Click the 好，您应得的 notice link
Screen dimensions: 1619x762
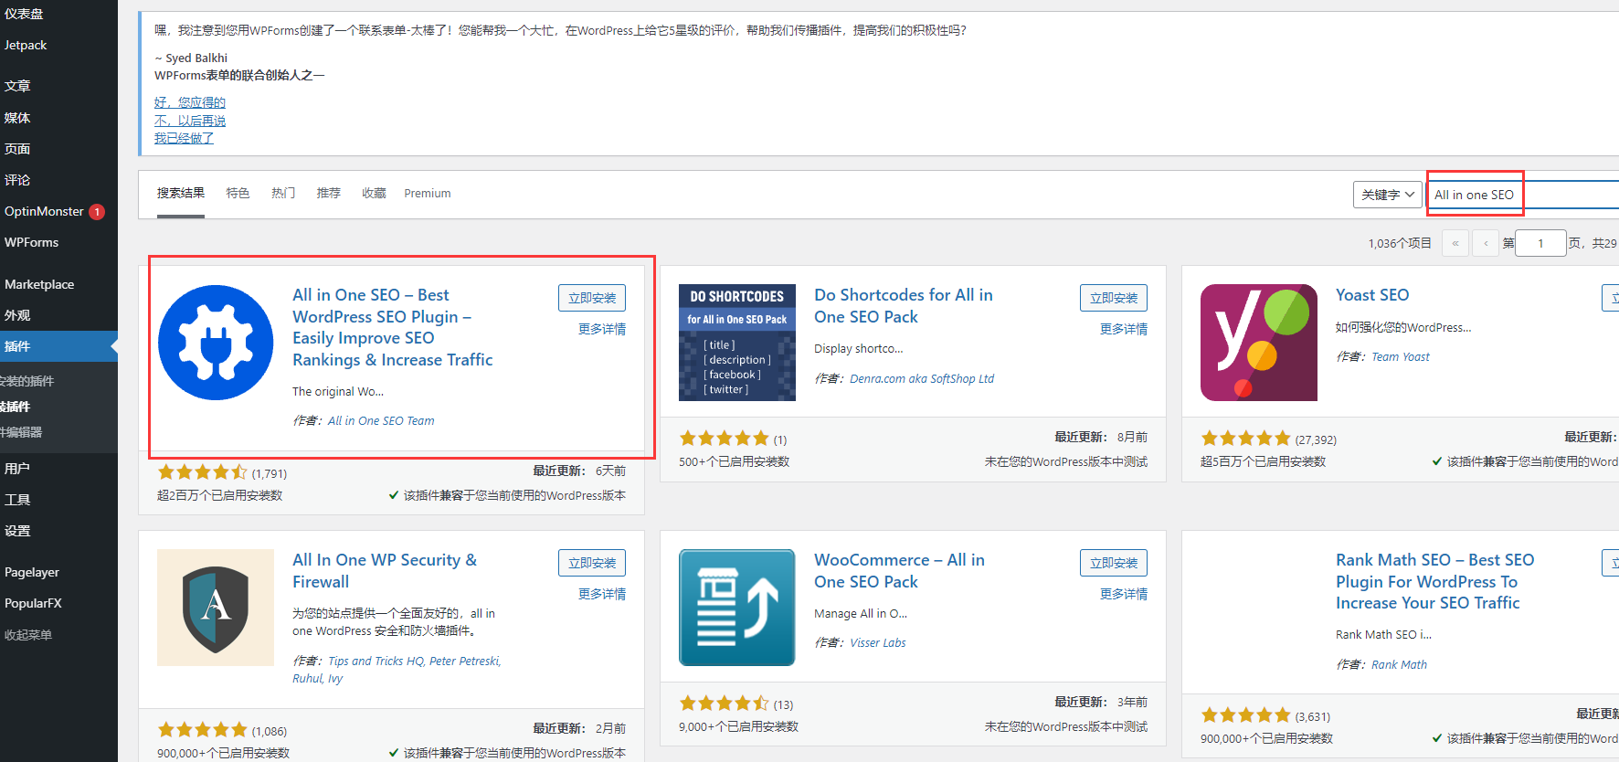tap(190, 102)
